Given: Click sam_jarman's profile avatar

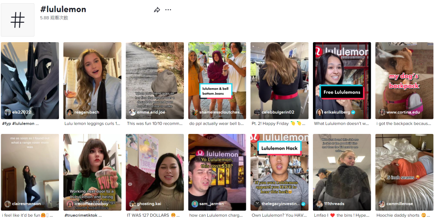Looking at the screenshot, I should tap(195, 204).
